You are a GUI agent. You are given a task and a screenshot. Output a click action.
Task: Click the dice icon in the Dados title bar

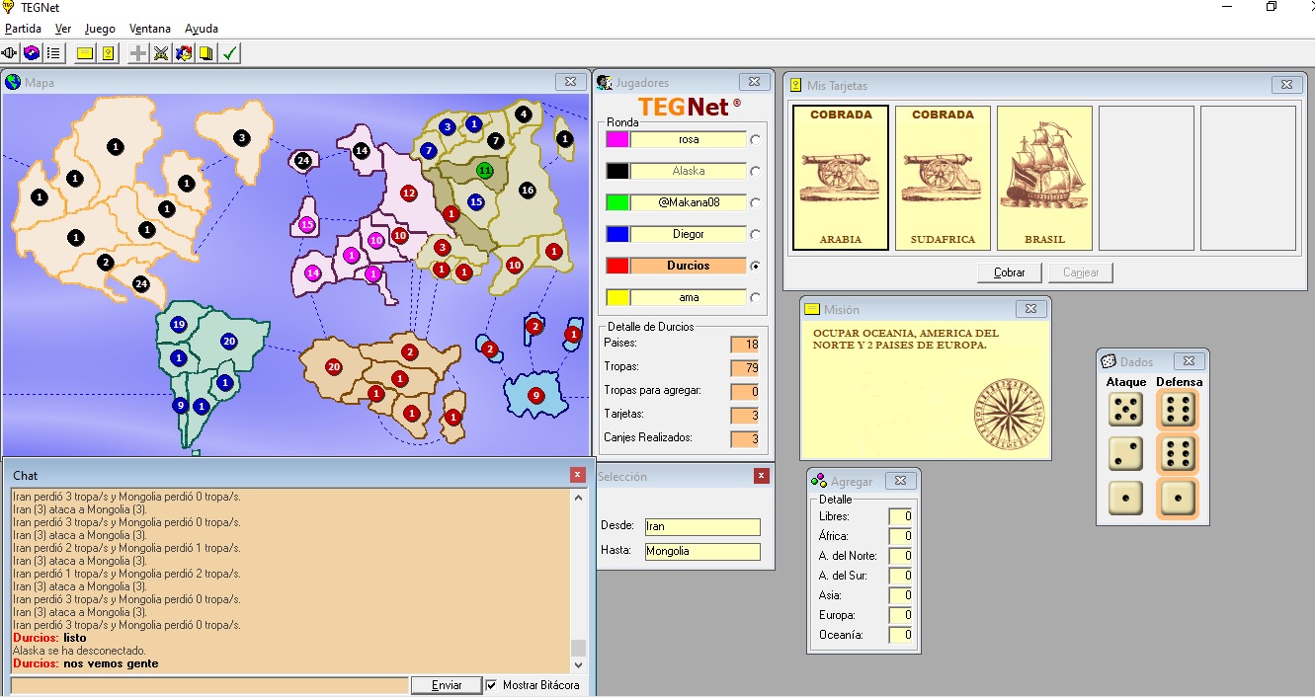(1109, 361)
